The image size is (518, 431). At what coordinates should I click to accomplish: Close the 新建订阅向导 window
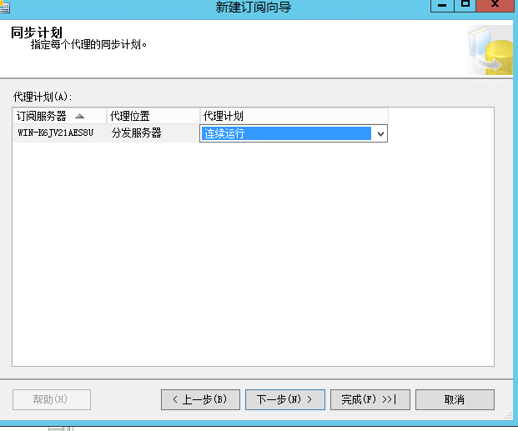click(495, 5)
